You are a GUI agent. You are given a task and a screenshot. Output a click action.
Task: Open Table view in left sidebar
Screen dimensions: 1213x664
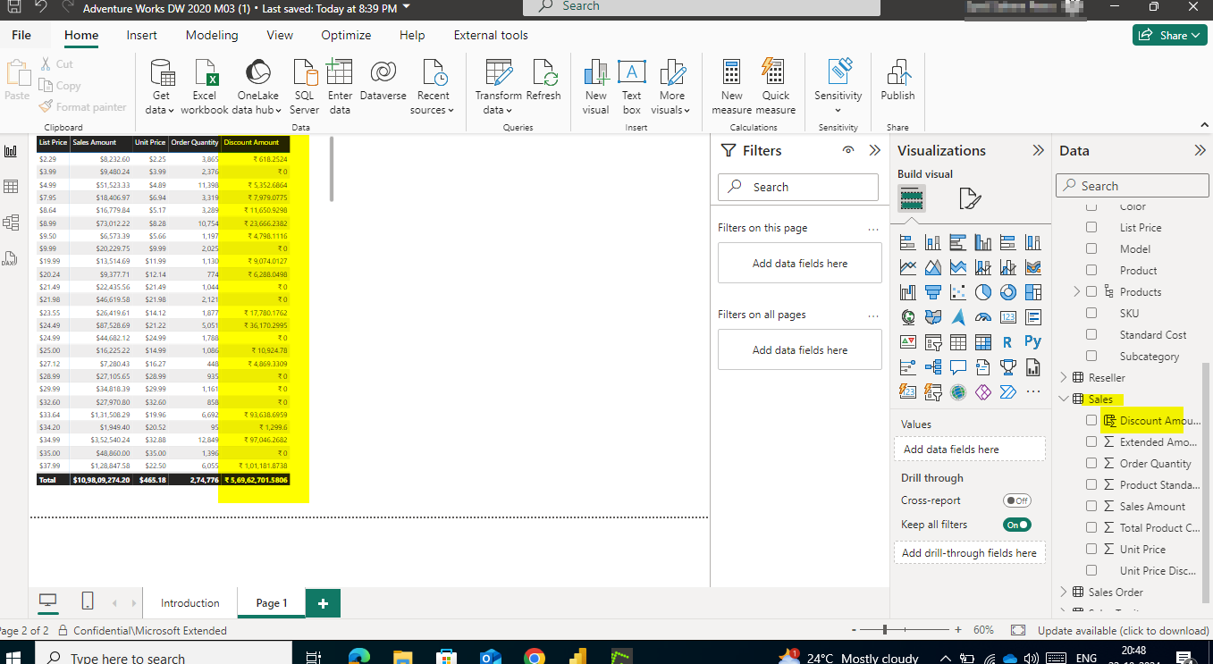pyautogui.click(x=11, y=187)
